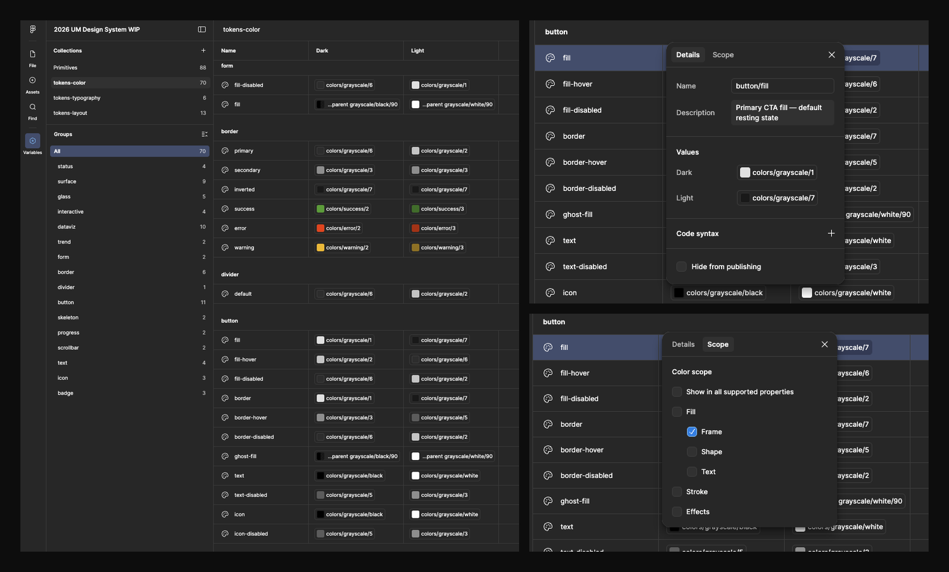949x572 pixels.
Task: Select the tokens-layout collection
Action: 130,113
